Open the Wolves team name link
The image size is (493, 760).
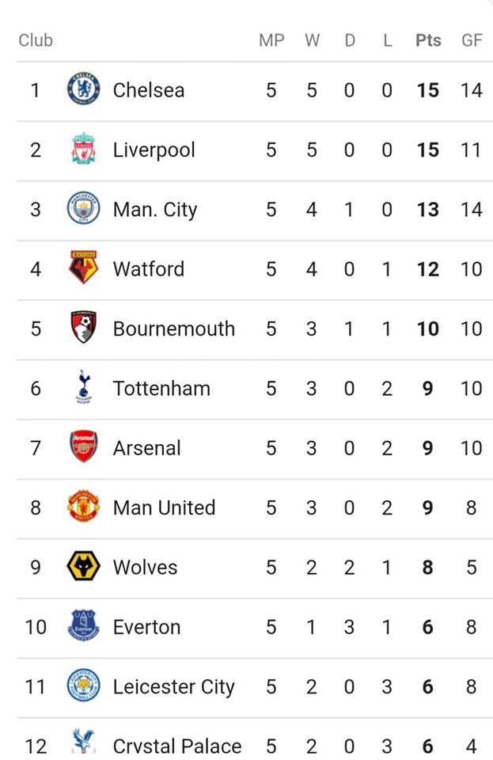pos(146,567)
